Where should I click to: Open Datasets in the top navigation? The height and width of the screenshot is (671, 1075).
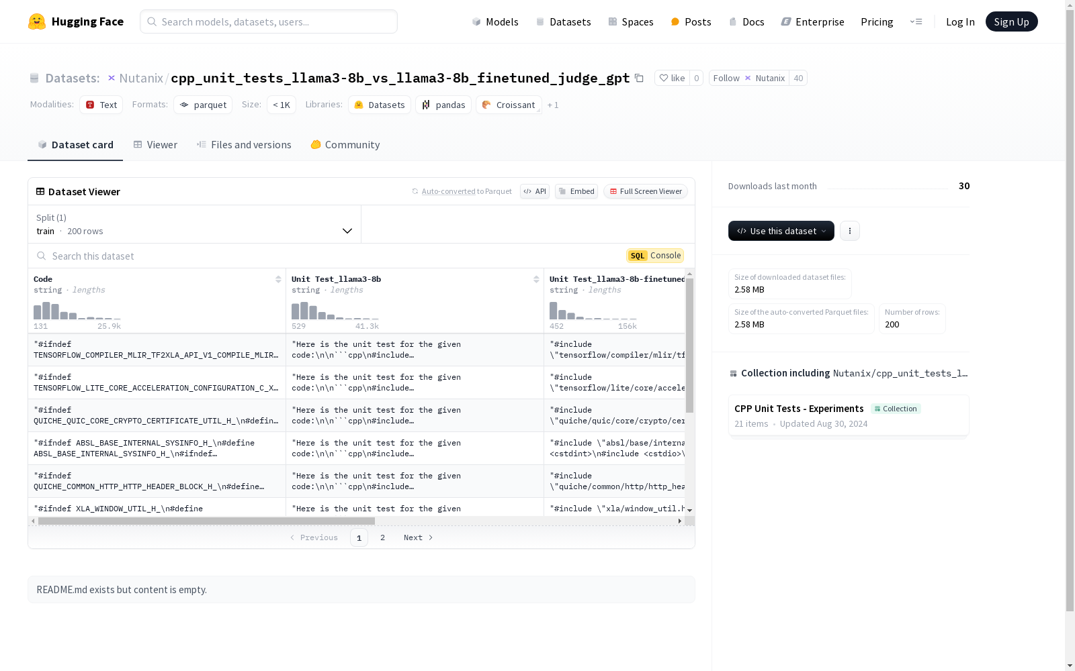pos(563,21)
